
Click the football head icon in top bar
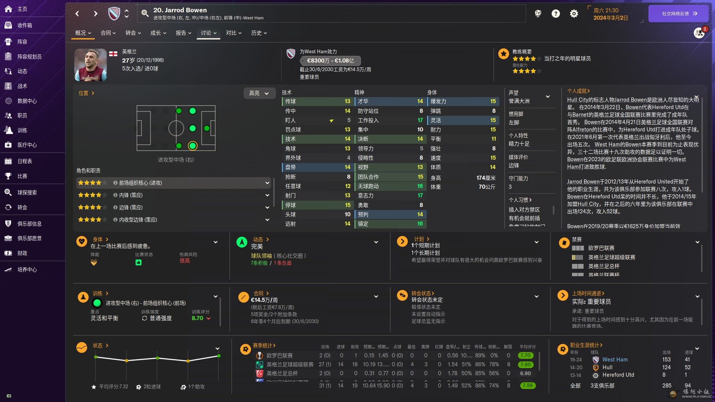coord(538,14)
